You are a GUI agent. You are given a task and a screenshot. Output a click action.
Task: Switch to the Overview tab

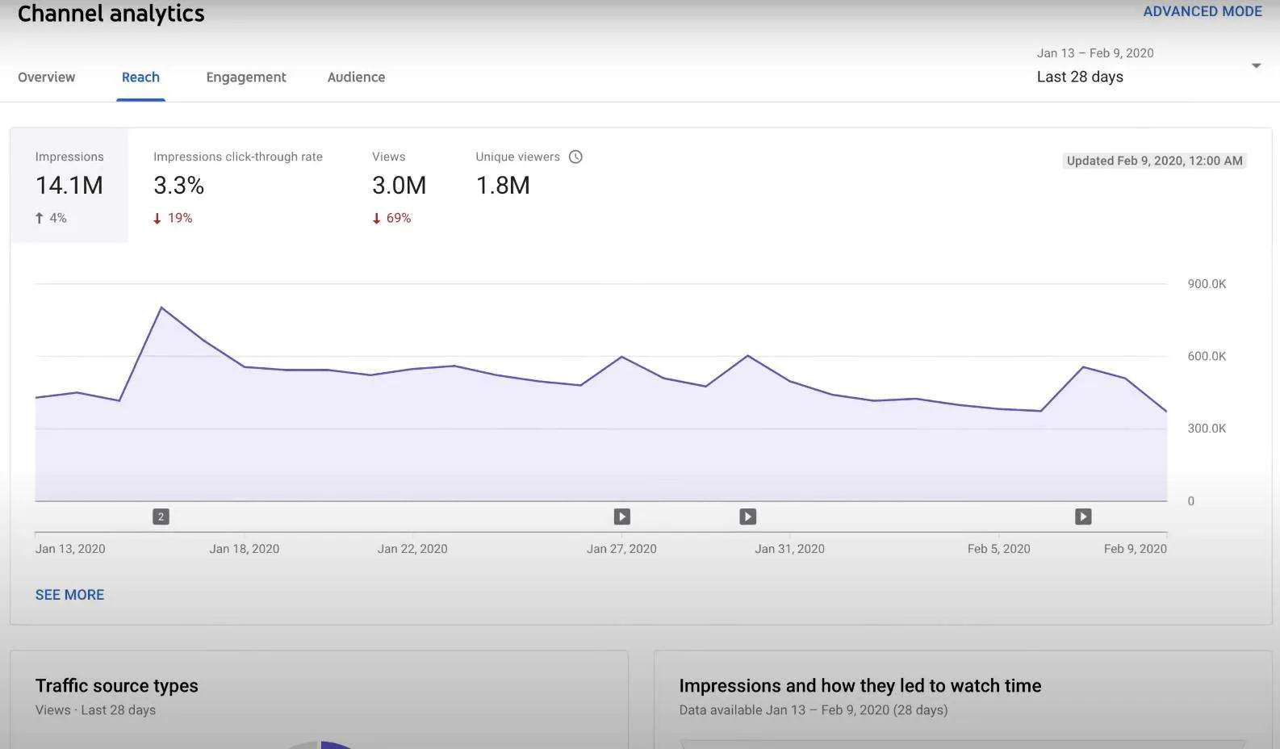pyautogui.click(x=47, y=77)
